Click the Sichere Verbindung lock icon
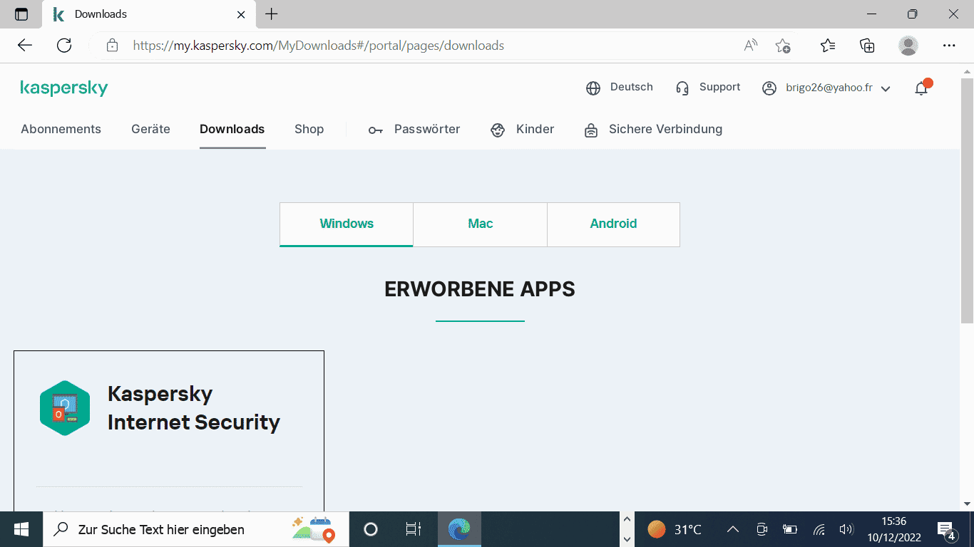The width and height of the screenshot is (974, 547). tap(590, 130)
